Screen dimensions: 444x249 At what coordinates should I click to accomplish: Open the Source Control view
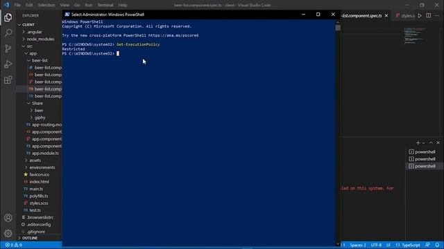[8, 48]
